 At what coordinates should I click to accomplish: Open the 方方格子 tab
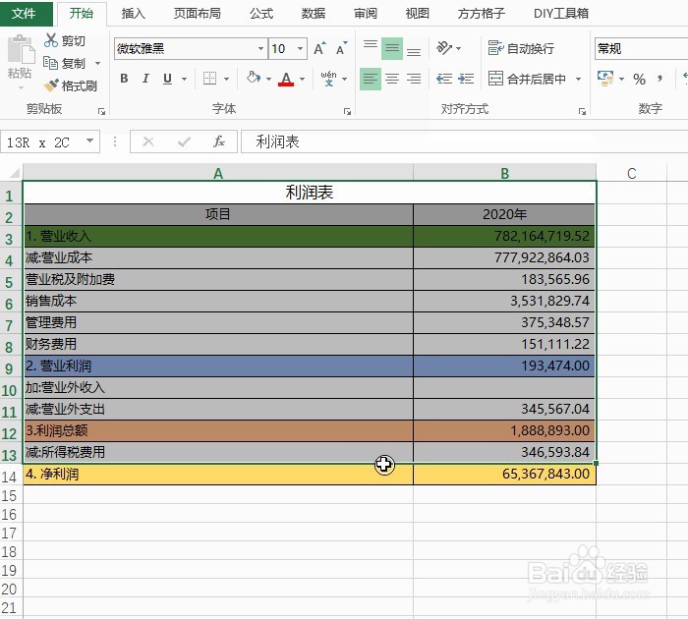[482, 14]
